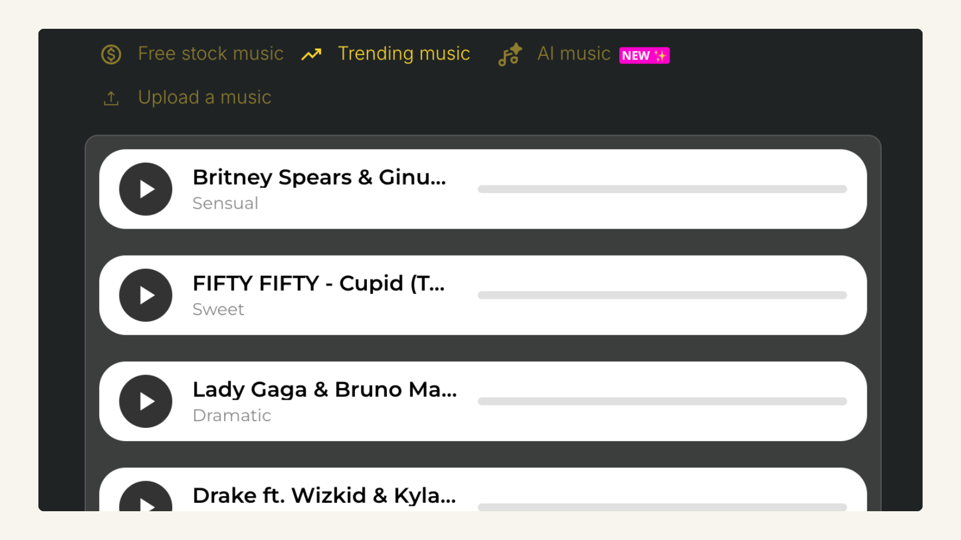Seek in FIFTY FIFTY Cupid progress bar
Screen dimensions: 961x540
(662, 295)
